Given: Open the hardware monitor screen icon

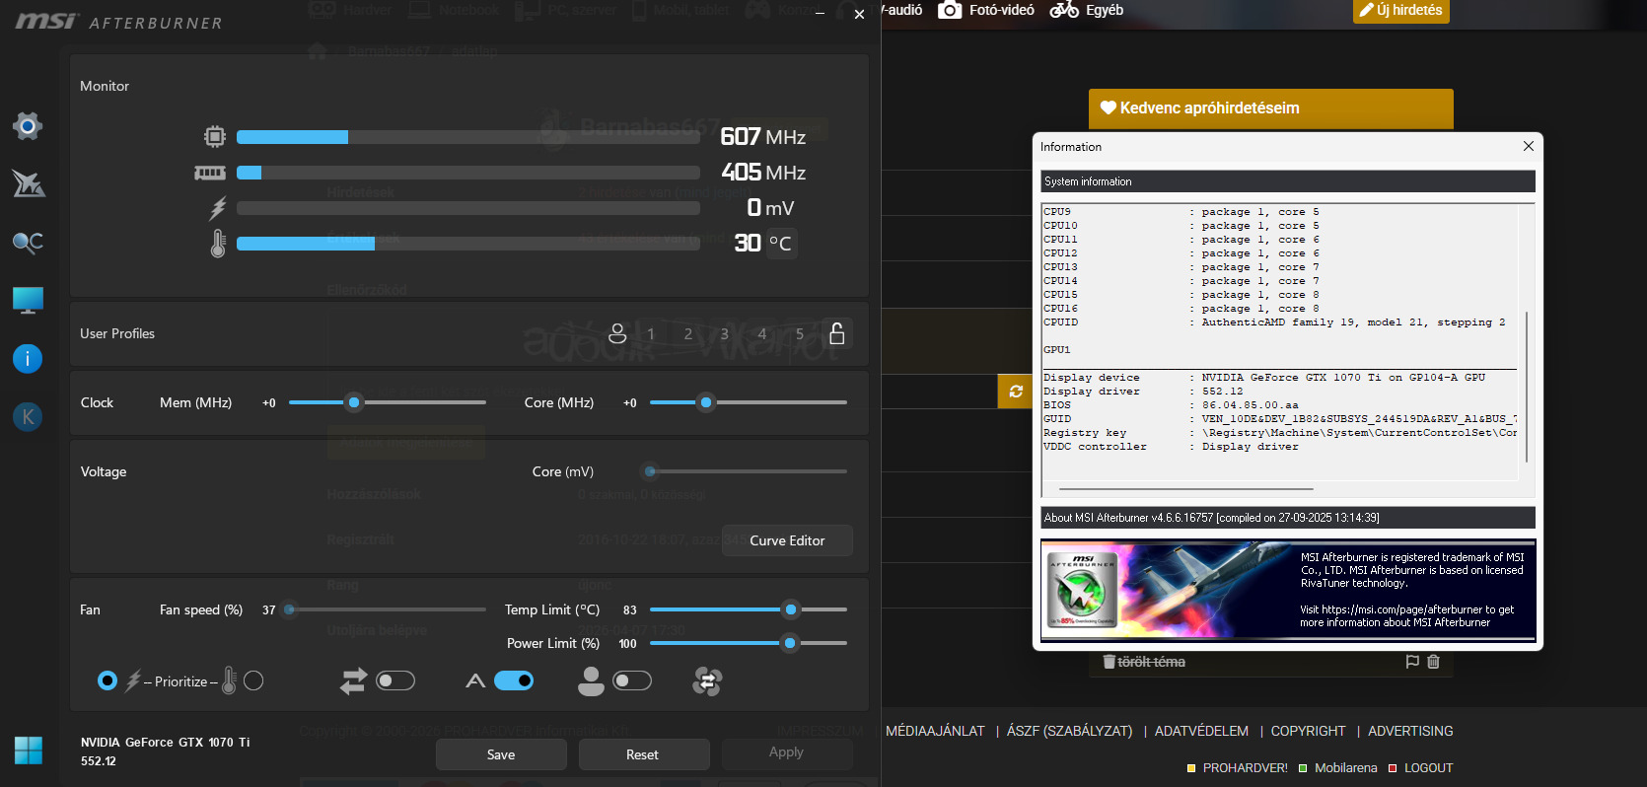Looking at the screenshot, I should coord(28,300).
